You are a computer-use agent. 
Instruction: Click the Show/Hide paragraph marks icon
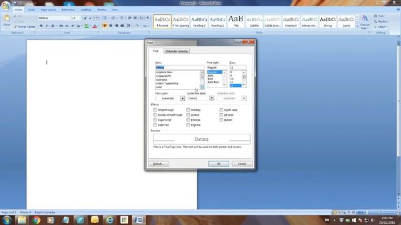[148, 18]
